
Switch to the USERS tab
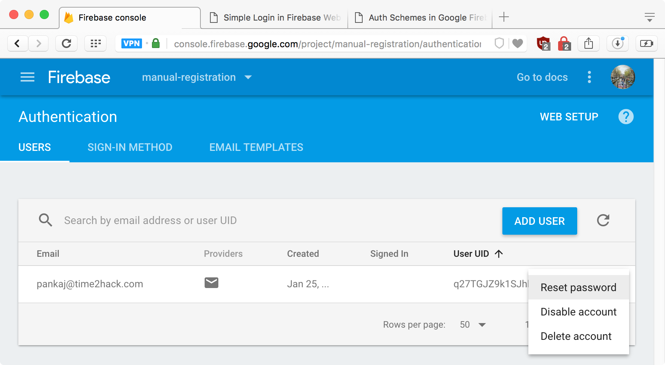click(x=35, y=147)
